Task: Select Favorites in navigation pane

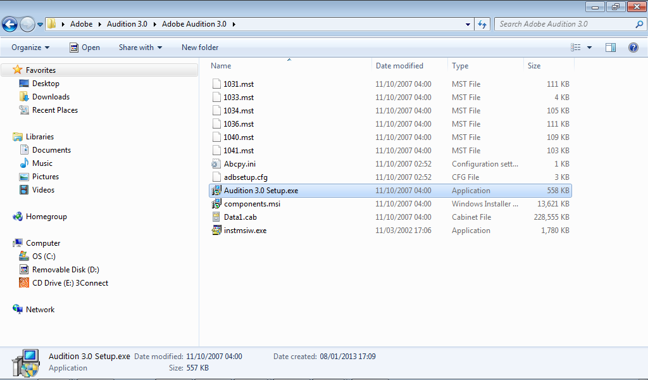Action: (40, 70)
